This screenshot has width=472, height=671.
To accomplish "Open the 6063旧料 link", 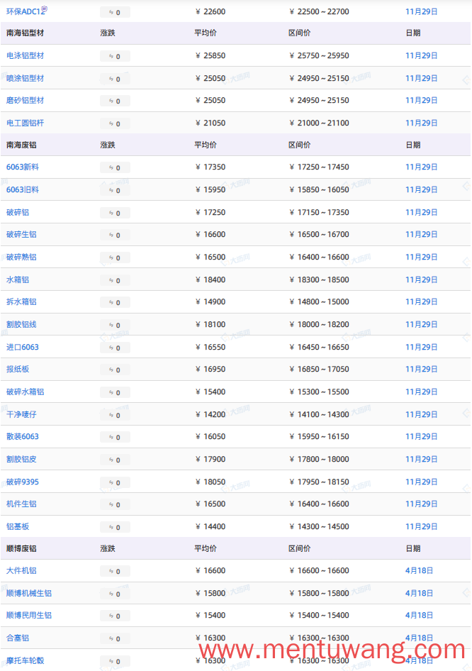I will pyautogui.click(x=22, y=189).
